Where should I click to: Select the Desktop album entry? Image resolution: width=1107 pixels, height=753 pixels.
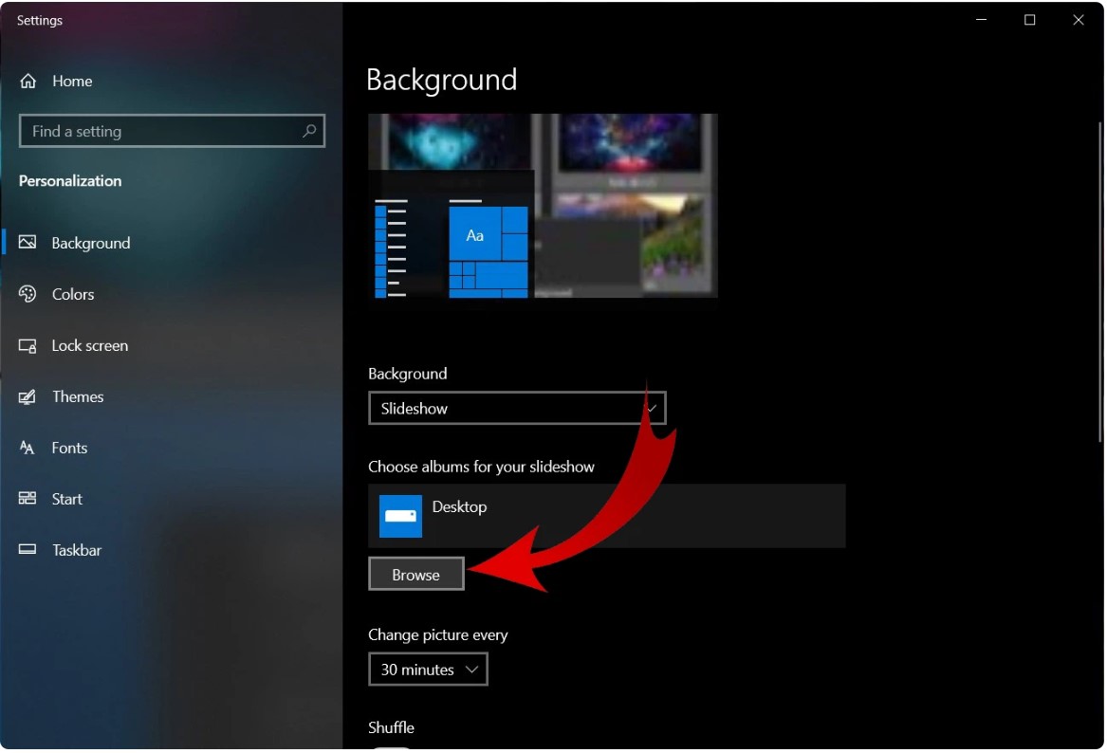click(606, 516)
